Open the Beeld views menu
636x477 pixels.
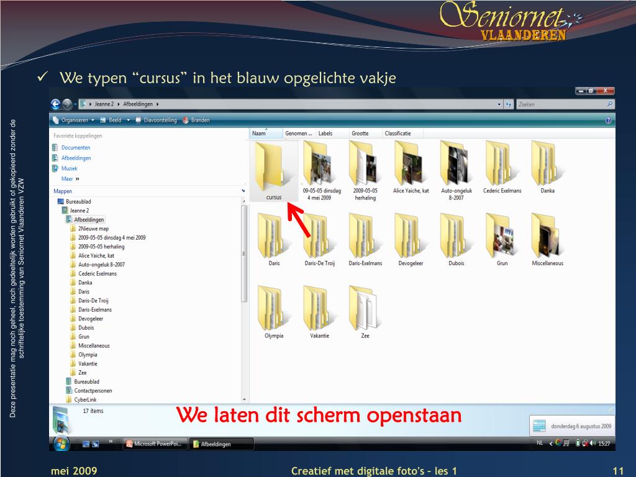(114, 120)
